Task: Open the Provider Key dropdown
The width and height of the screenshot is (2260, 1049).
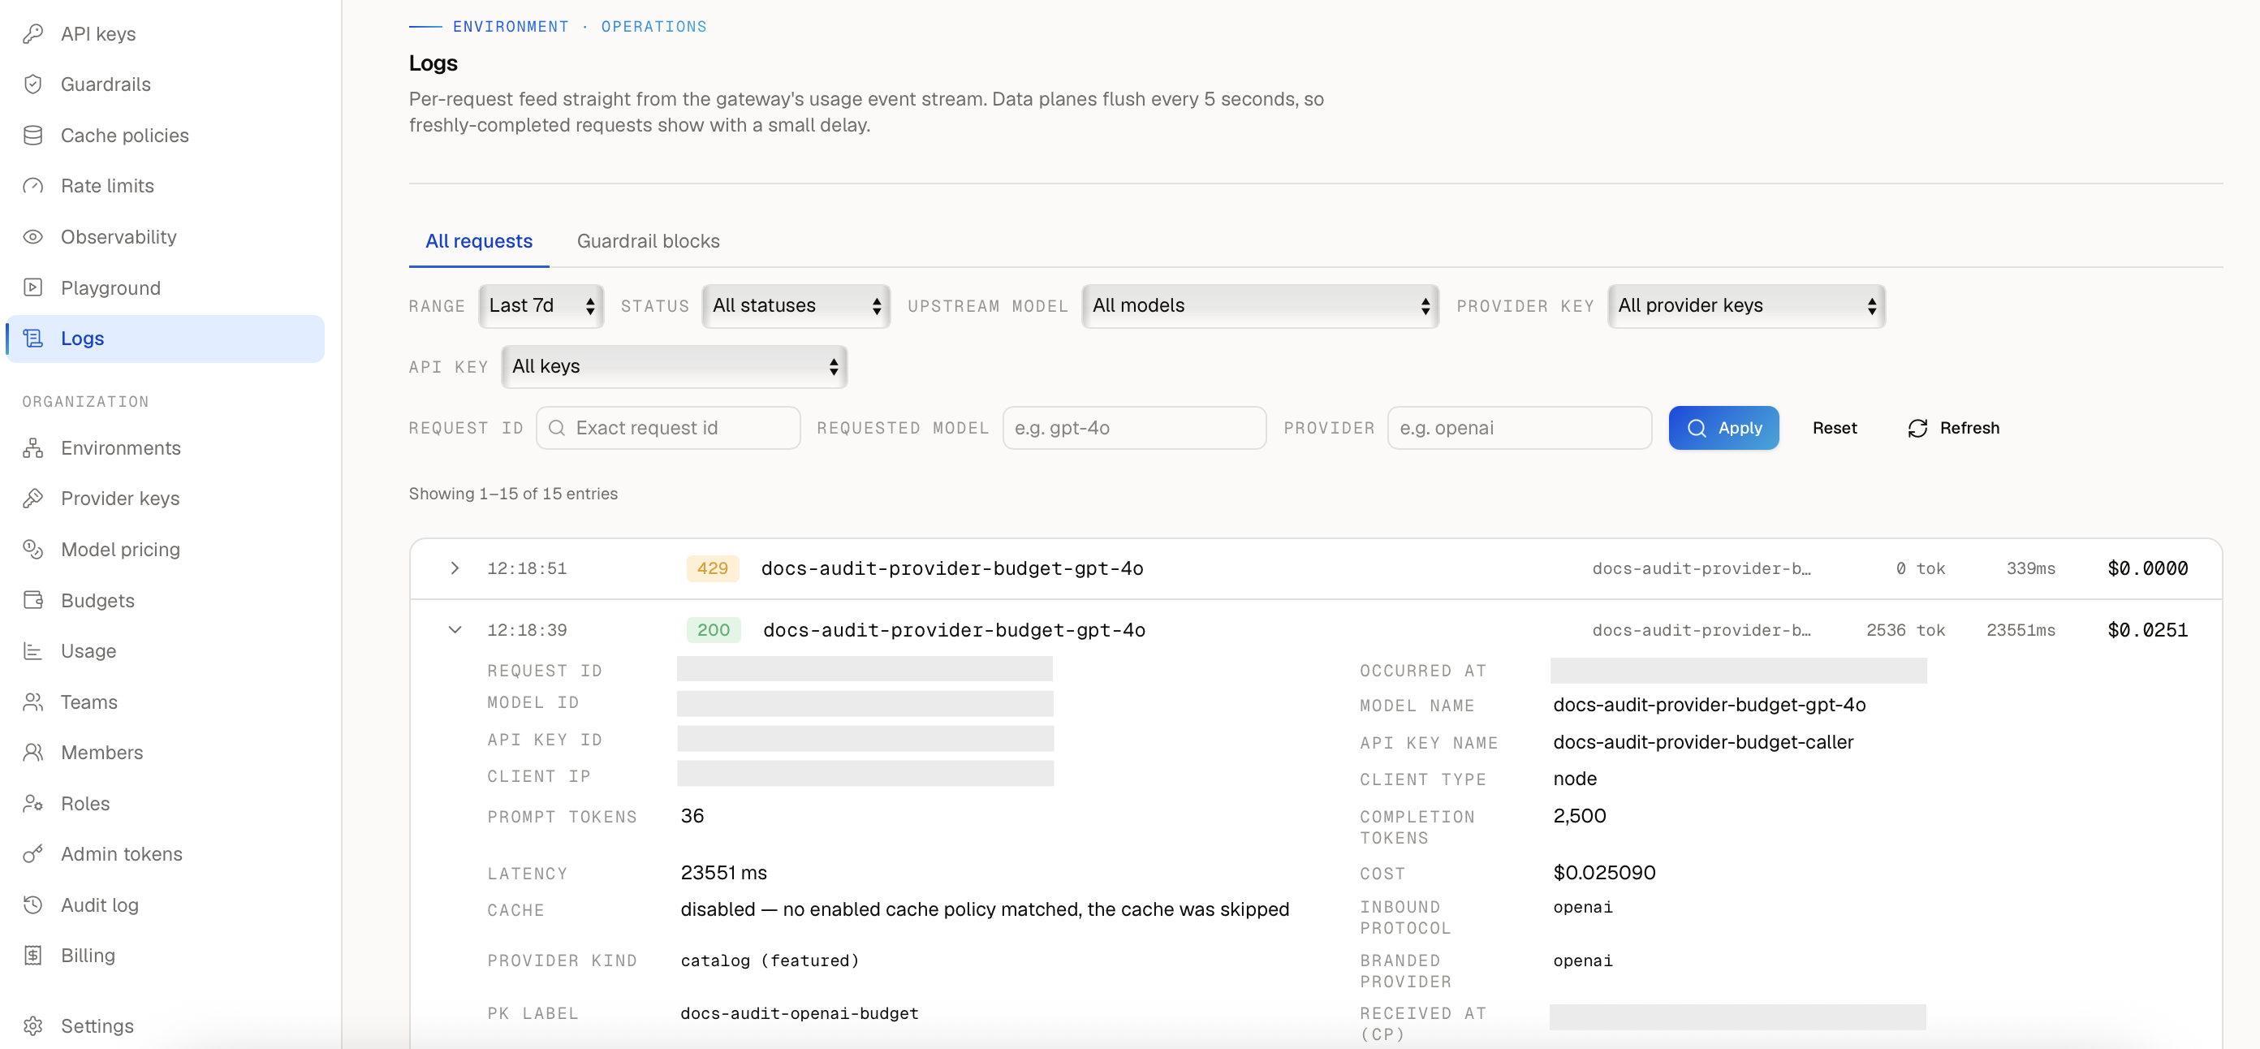Action: 1746,305
